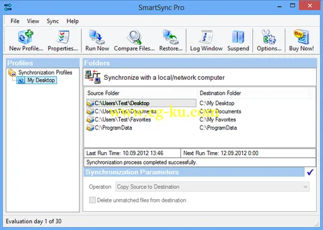This screenshot has height=230, width=323.
Task: Click folder icon for source C:\ProgramData row
Action: [x=90, y=128]
